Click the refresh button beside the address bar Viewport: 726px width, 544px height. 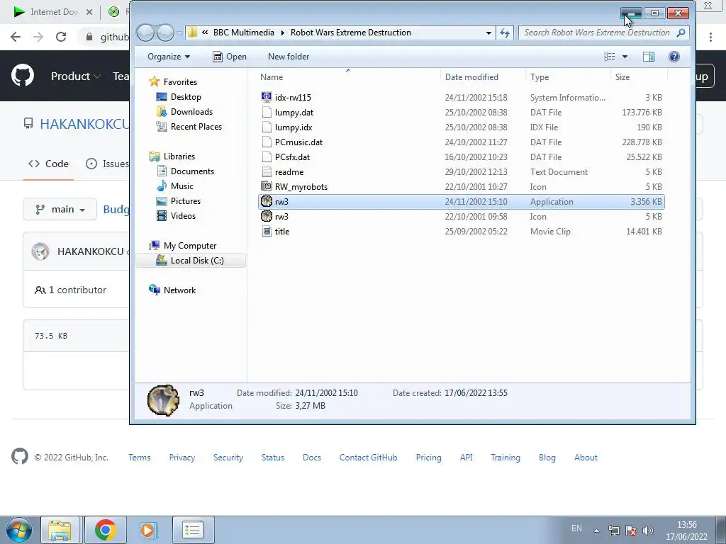505,33
